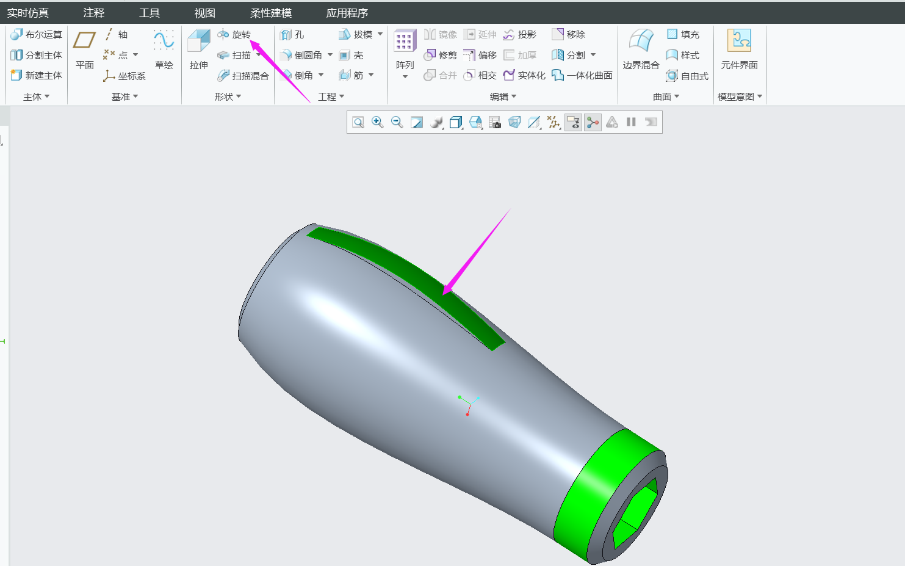Open the dropdown arrow beside 拔模
Screen dimensions: 905x566
coord(380,34)
